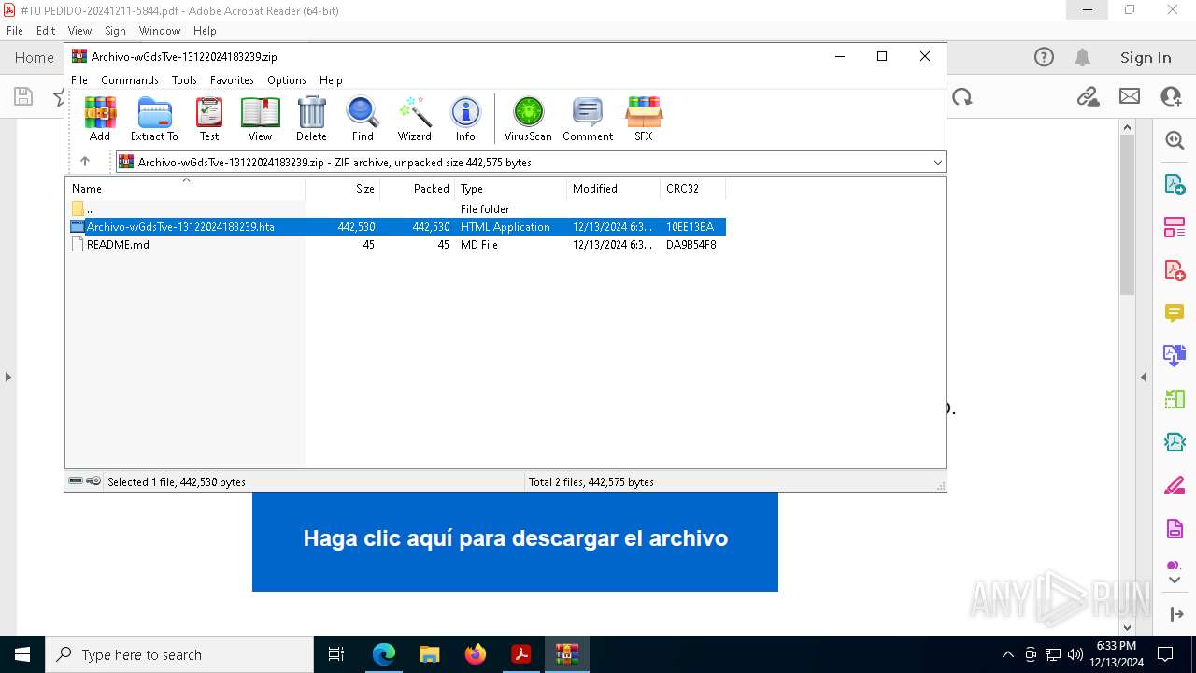Sort by CRC32 column header

click(x=692, y=189)
